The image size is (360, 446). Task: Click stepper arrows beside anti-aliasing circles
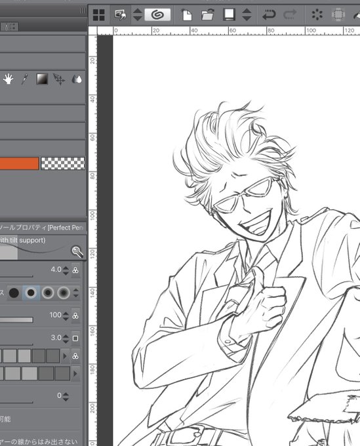click(75, 293)
